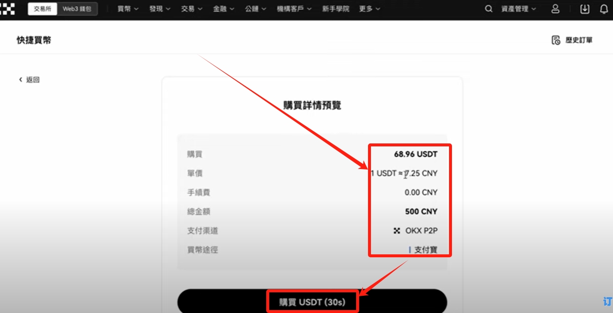
Task: Expand the 發現 dropdown menu
Action: (160, 9)
